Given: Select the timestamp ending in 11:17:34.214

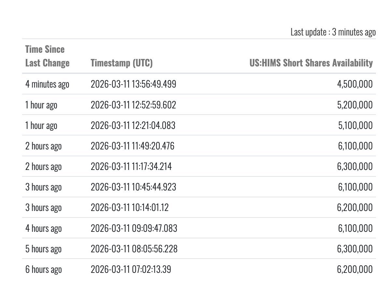Looking at the screenshot, I should (131, 166).
